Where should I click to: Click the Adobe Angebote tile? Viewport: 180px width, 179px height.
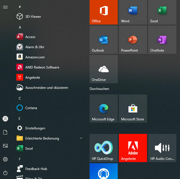click(133, 148)
